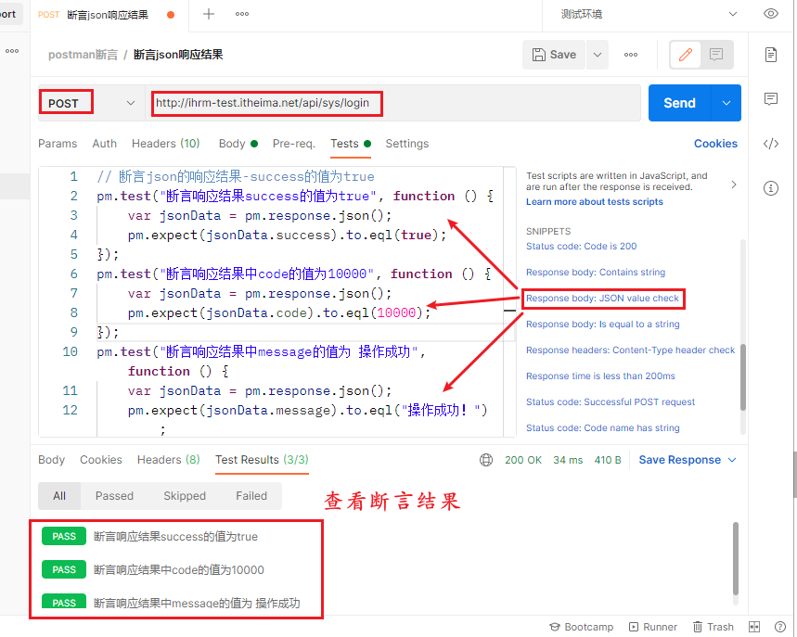The height and width of the screenshot is (637, 797).
Task: Insert the Status code: Code is 200 snippet
Action: tap(579, 246)
